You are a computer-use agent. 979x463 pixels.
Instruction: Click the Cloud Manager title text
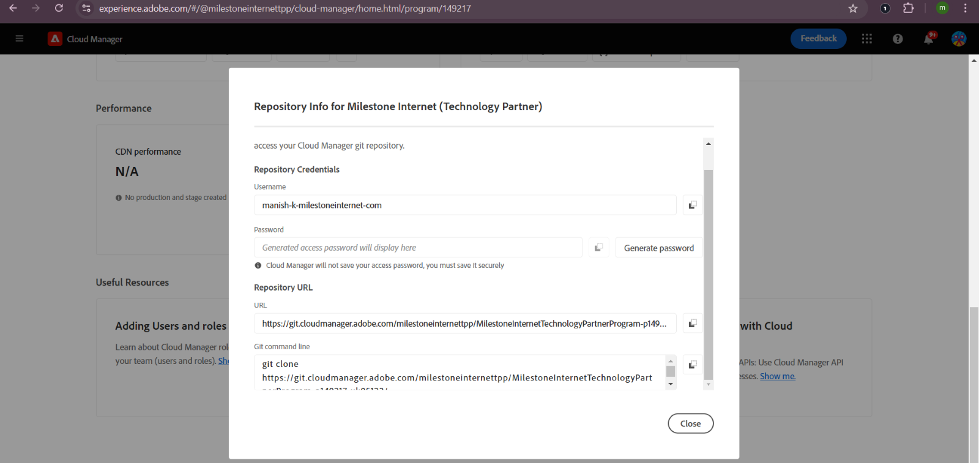point(95,39)
